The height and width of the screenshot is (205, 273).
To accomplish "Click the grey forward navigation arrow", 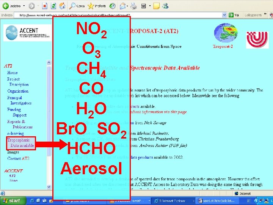I will pyautogui.click(x=31, y=6).
